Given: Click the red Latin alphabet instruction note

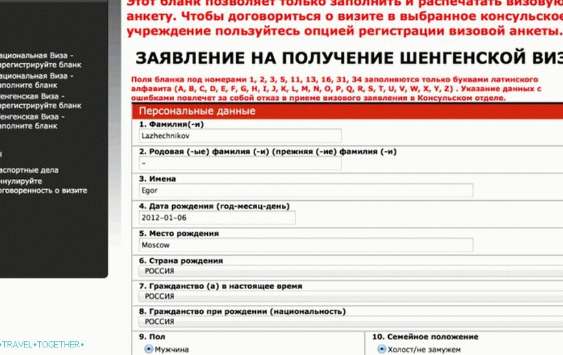Looking at the screenshot, I should (x=336, y=88).
